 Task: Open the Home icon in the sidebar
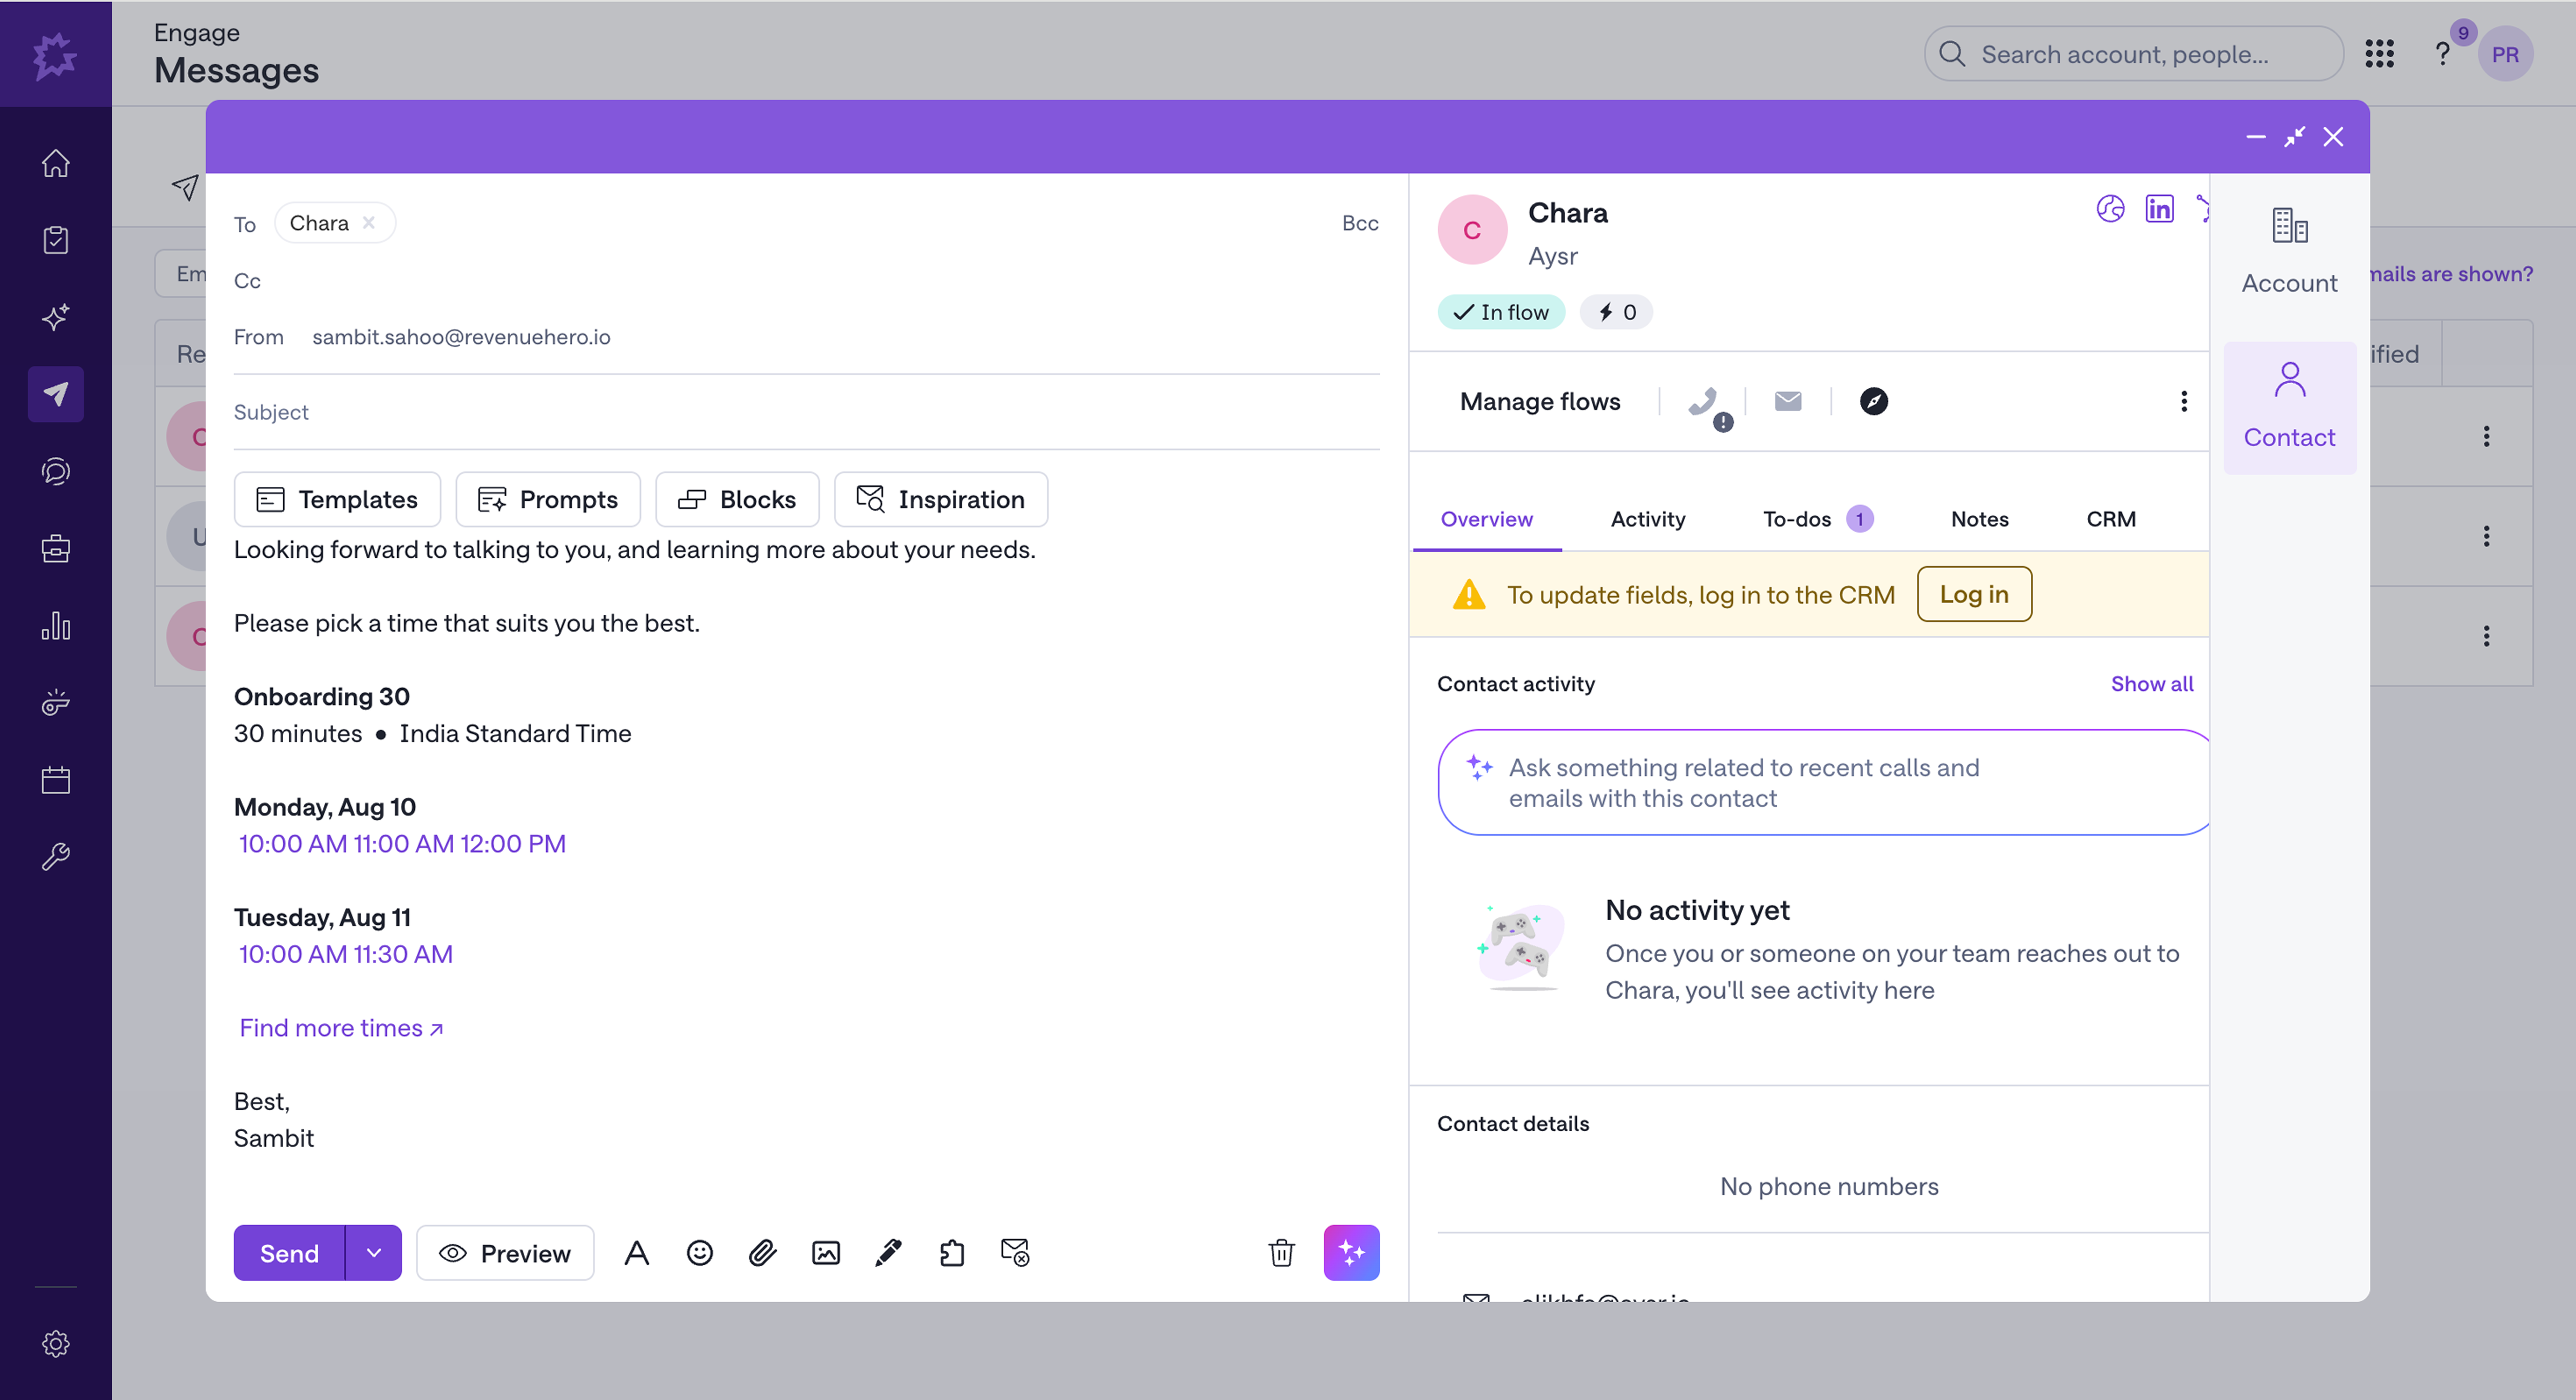click(56, 163)
